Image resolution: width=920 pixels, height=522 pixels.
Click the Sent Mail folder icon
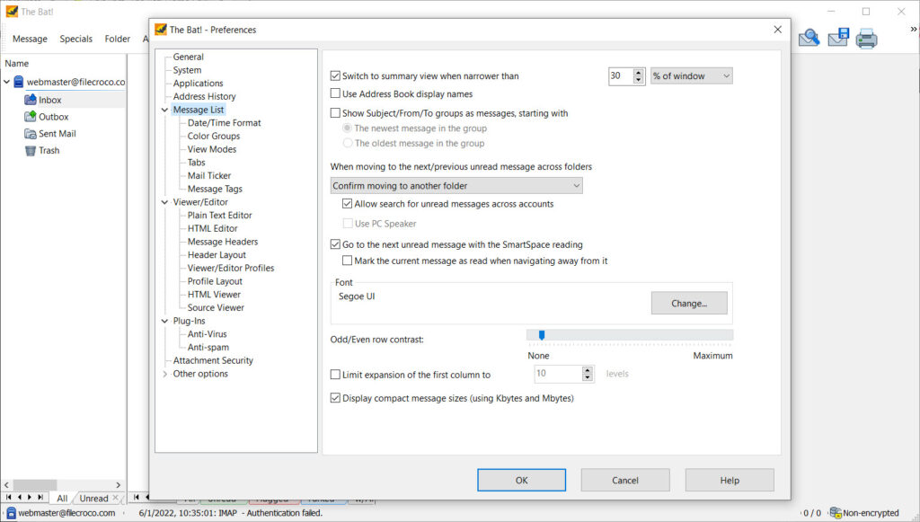(31, 134)
